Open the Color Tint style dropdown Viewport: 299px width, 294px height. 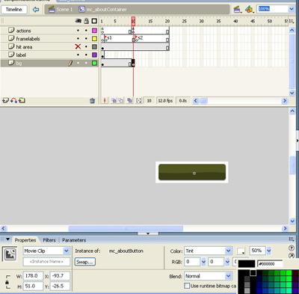click(x=228, y=251)
